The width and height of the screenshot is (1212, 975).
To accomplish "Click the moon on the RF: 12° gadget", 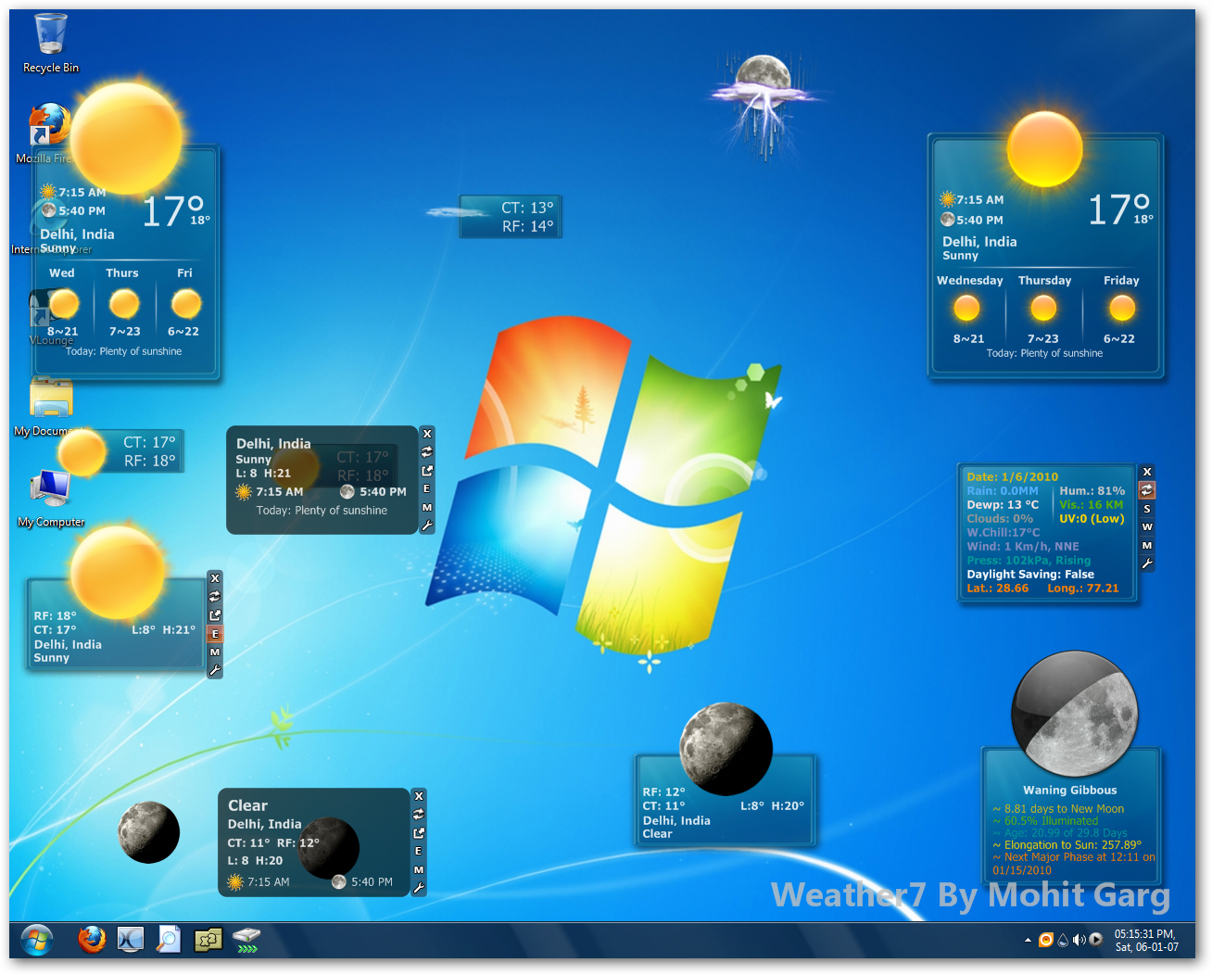I will click(x=726, y=749).
